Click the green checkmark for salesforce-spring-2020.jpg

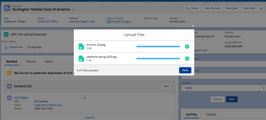pyautogui.click(x=187, y=58)
